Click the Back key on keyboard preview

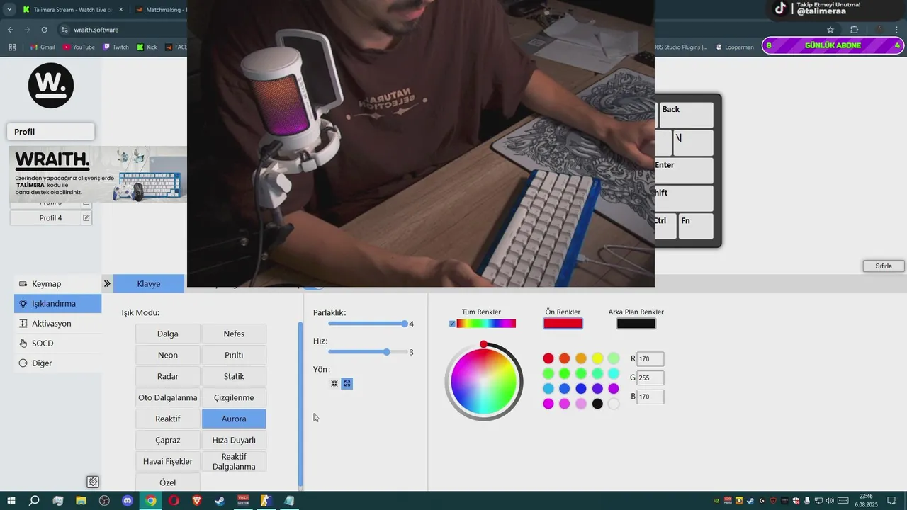(686, 115)
